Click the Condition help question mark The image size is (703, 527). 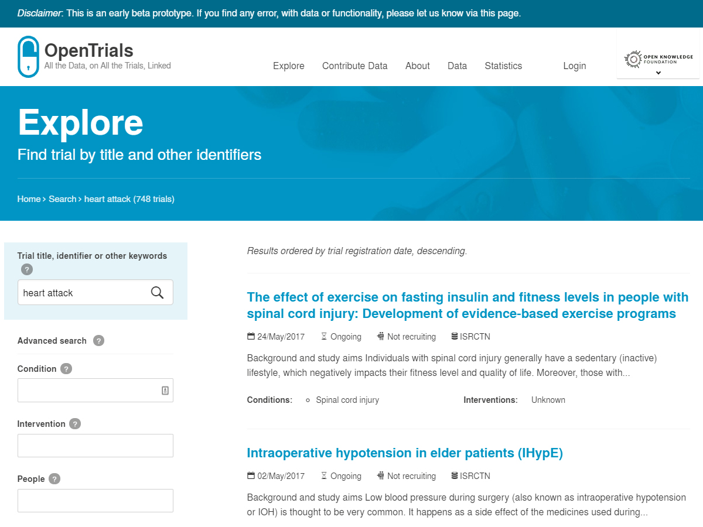(66, 369)
